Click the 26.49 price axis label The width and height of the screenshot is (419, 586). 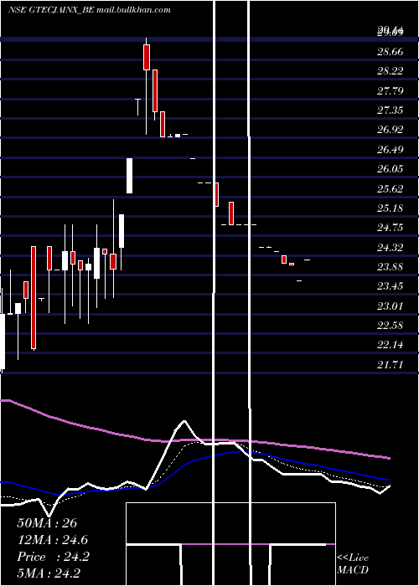click(x=391, y=150)
